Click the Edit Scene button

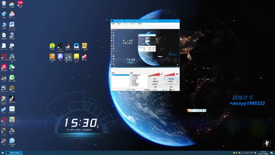(155, 82)
